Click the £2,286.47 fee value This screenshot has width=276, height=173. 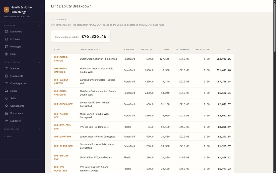[x=224, y=127]
